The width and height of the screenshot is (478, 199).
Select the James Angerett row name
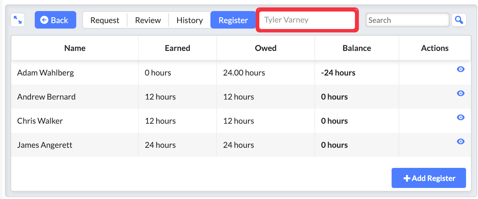(x=45, y=145)
